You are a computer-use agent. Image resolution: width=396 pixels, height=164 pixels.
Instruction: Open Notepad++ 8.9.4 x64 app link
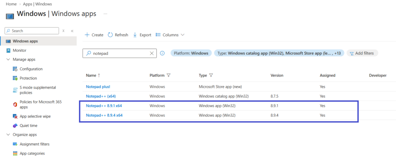[104, 115]
